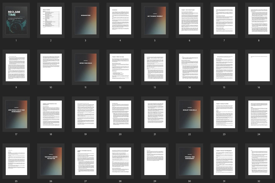Click How Productive Is Your Environment divider page
This screenshot has width=275, height=183.
coord(16,114)
